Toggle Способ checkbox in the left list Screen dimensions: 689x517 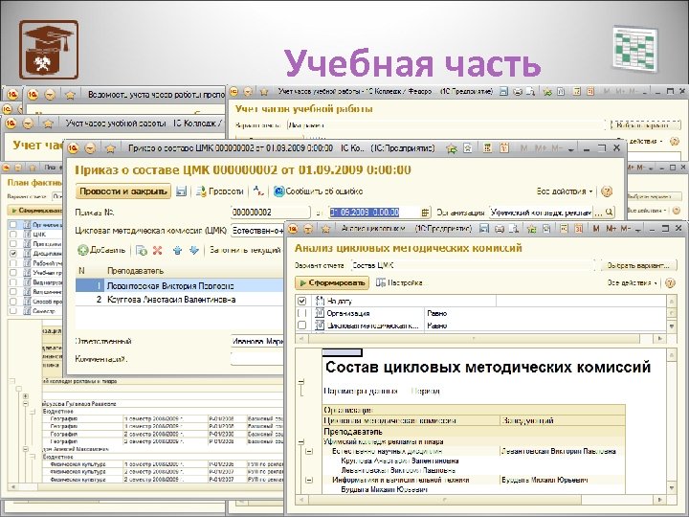13,302
